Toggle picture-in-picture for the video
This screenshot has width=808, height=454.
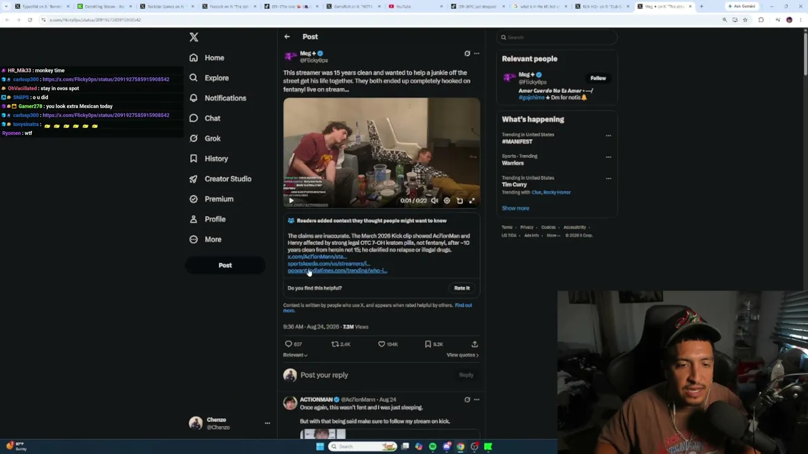[x=460, y=201]
